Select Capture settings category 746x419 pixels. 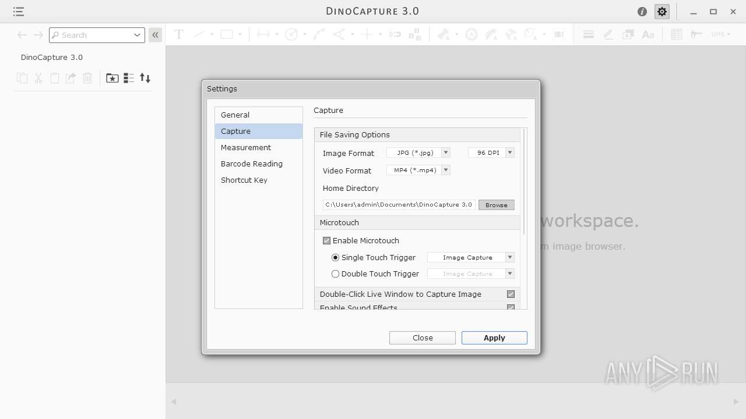coord(259,131)
